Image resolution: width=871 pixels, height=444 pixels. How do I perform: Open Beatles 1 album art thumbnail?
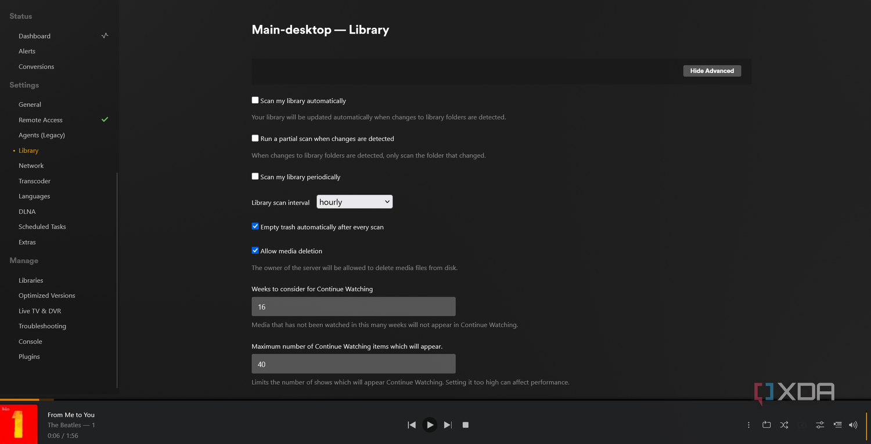(19, 424)
